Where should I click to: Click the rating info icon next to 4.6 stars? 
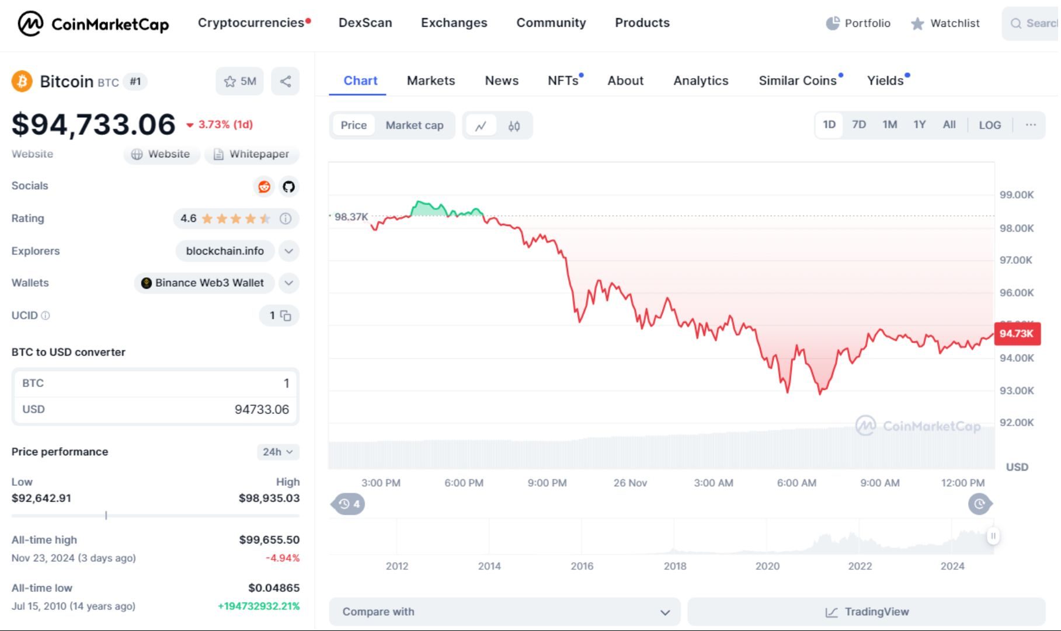tap(284, 218)
